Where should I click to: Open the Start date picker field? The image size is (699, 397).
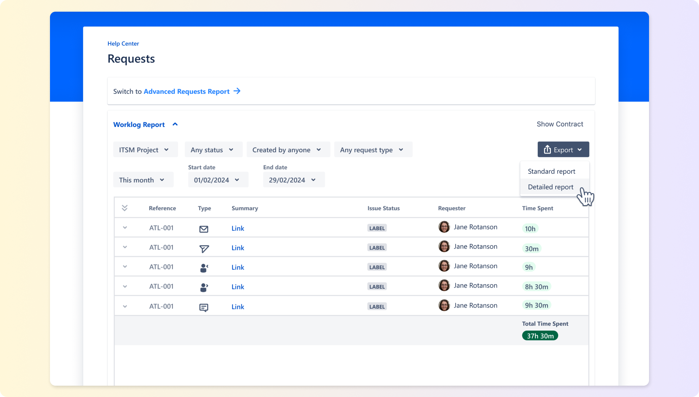point(218,180)
